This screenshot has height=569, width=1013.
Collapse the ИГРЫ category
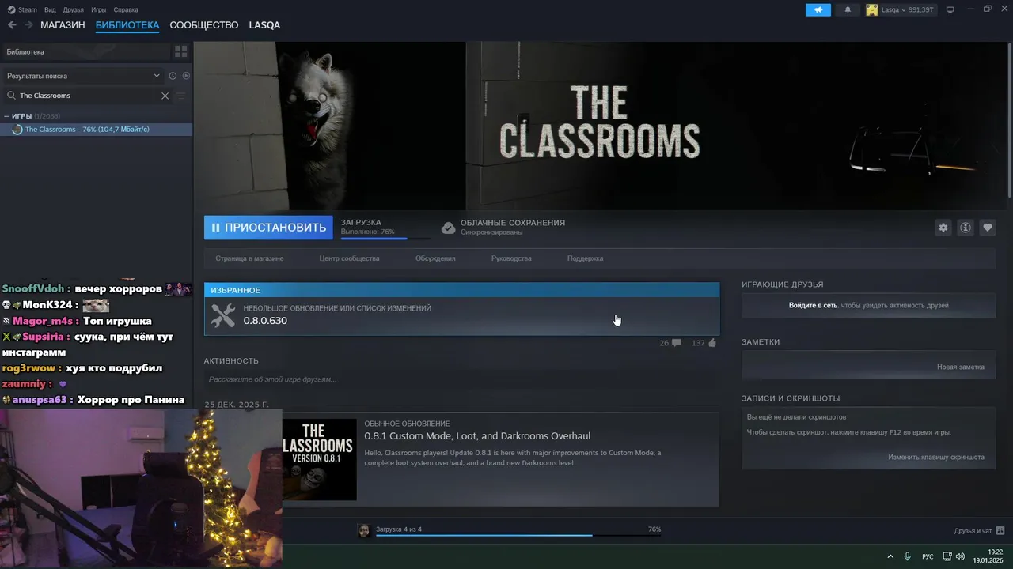pyautogui.click(x=7, y=116)
